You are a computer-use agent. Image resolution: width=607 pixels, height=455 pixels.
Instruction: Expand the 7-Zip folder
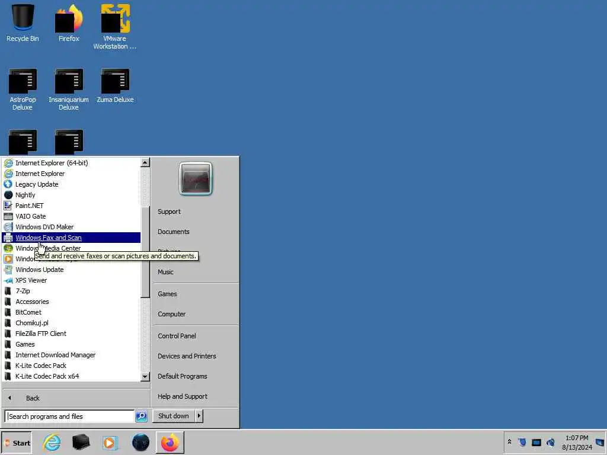pyautogui.click(x=71, y=291)
